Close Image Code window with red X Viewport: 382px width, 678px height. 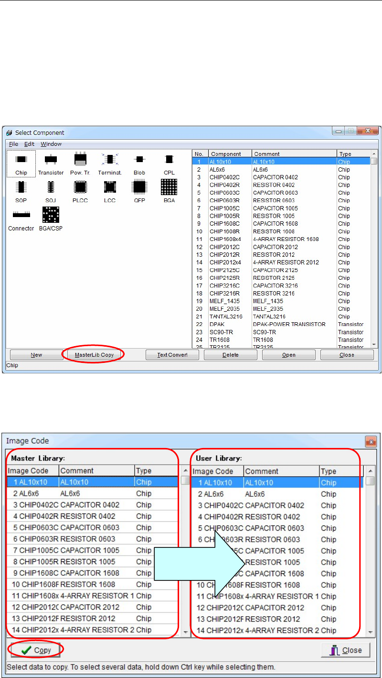point(371,441)
